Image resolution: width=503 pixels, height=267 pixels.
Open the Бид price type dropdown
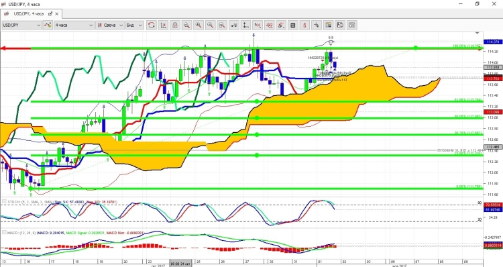coord(134,25)
